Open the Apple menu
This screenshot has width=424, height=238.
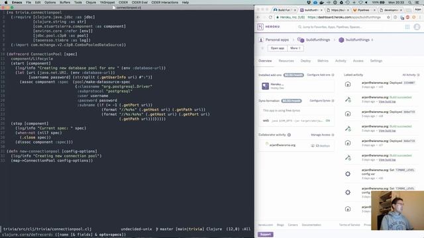click(6, 3)
